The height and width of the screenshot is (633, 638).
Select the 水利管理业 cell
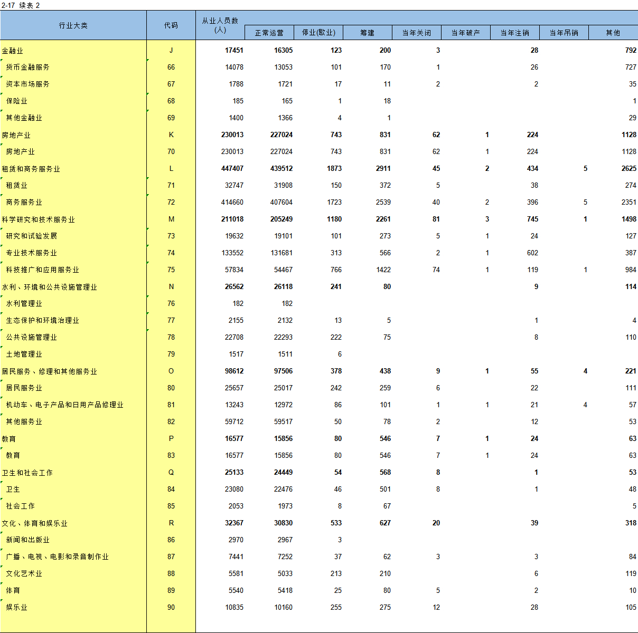click(73, 304)
